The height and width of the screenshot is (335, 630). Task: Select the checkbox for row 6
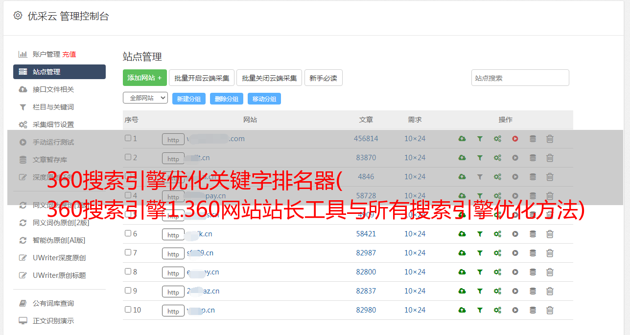(128, 233)
